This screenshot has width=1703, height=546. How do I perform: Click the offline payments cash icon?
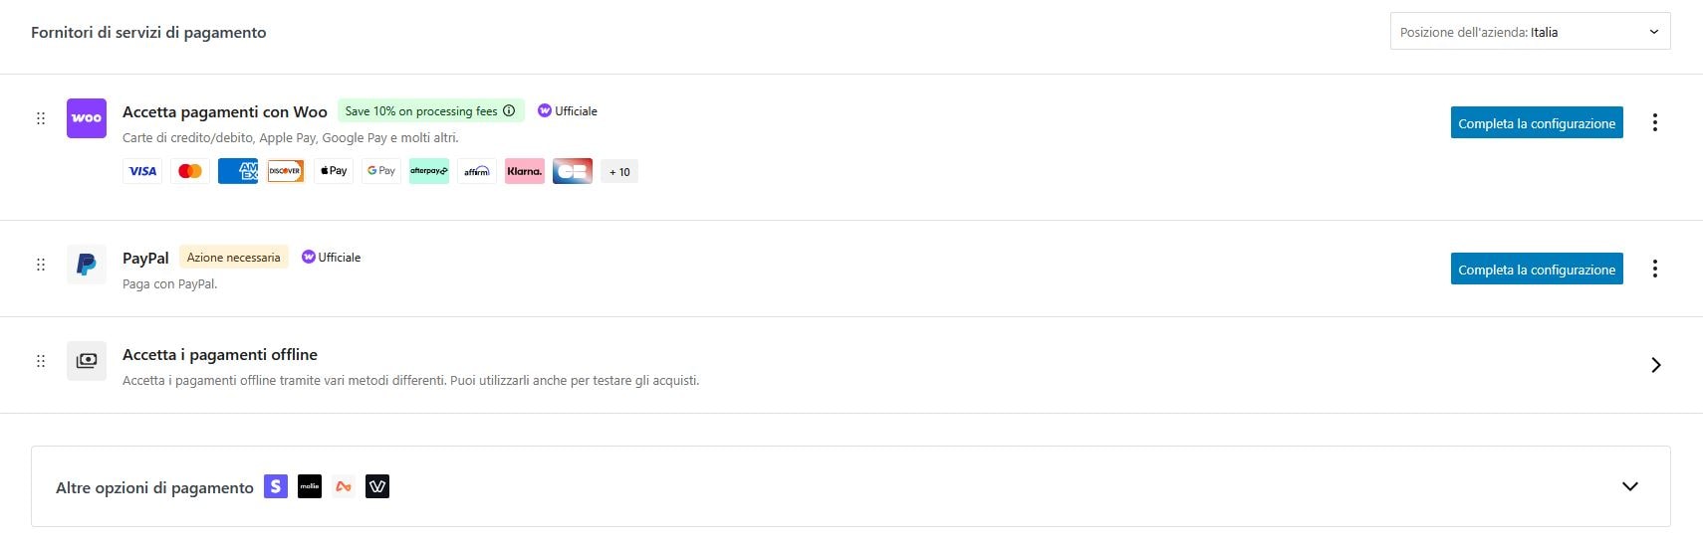[87, 361]
